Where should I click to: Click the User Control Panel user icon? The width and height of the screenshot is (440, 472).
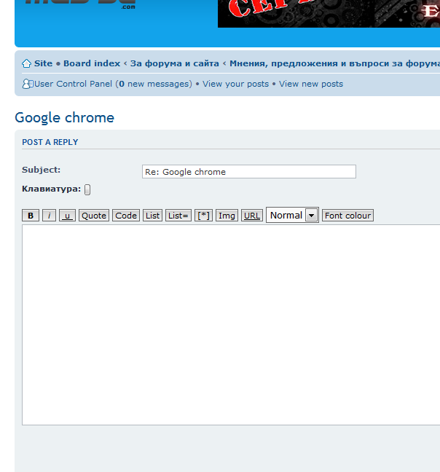28,84
